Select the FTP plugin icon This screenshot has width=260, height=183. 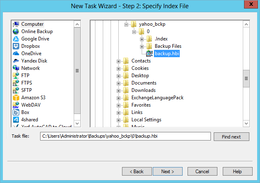coord(16,76)
